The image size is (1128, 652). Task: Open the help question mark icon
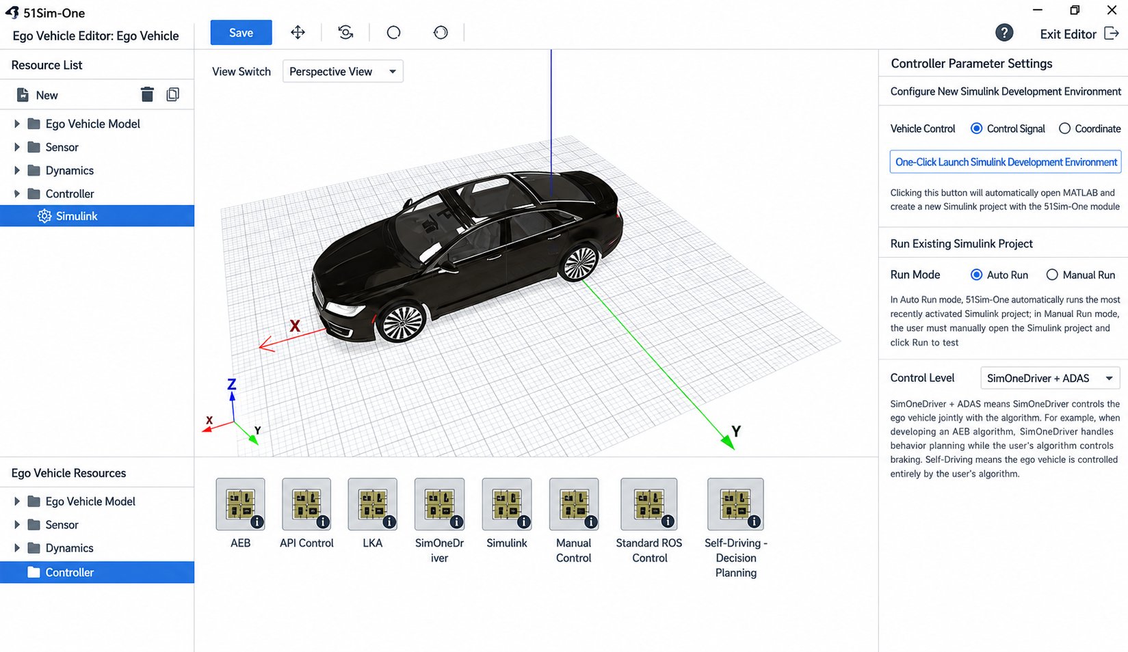(1004, 33)
